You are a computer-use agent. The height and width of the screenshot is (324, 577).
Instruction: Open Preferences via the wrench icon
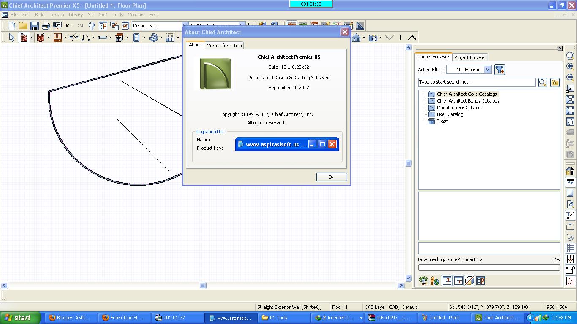pyautogui.click(x=92, y=26)
